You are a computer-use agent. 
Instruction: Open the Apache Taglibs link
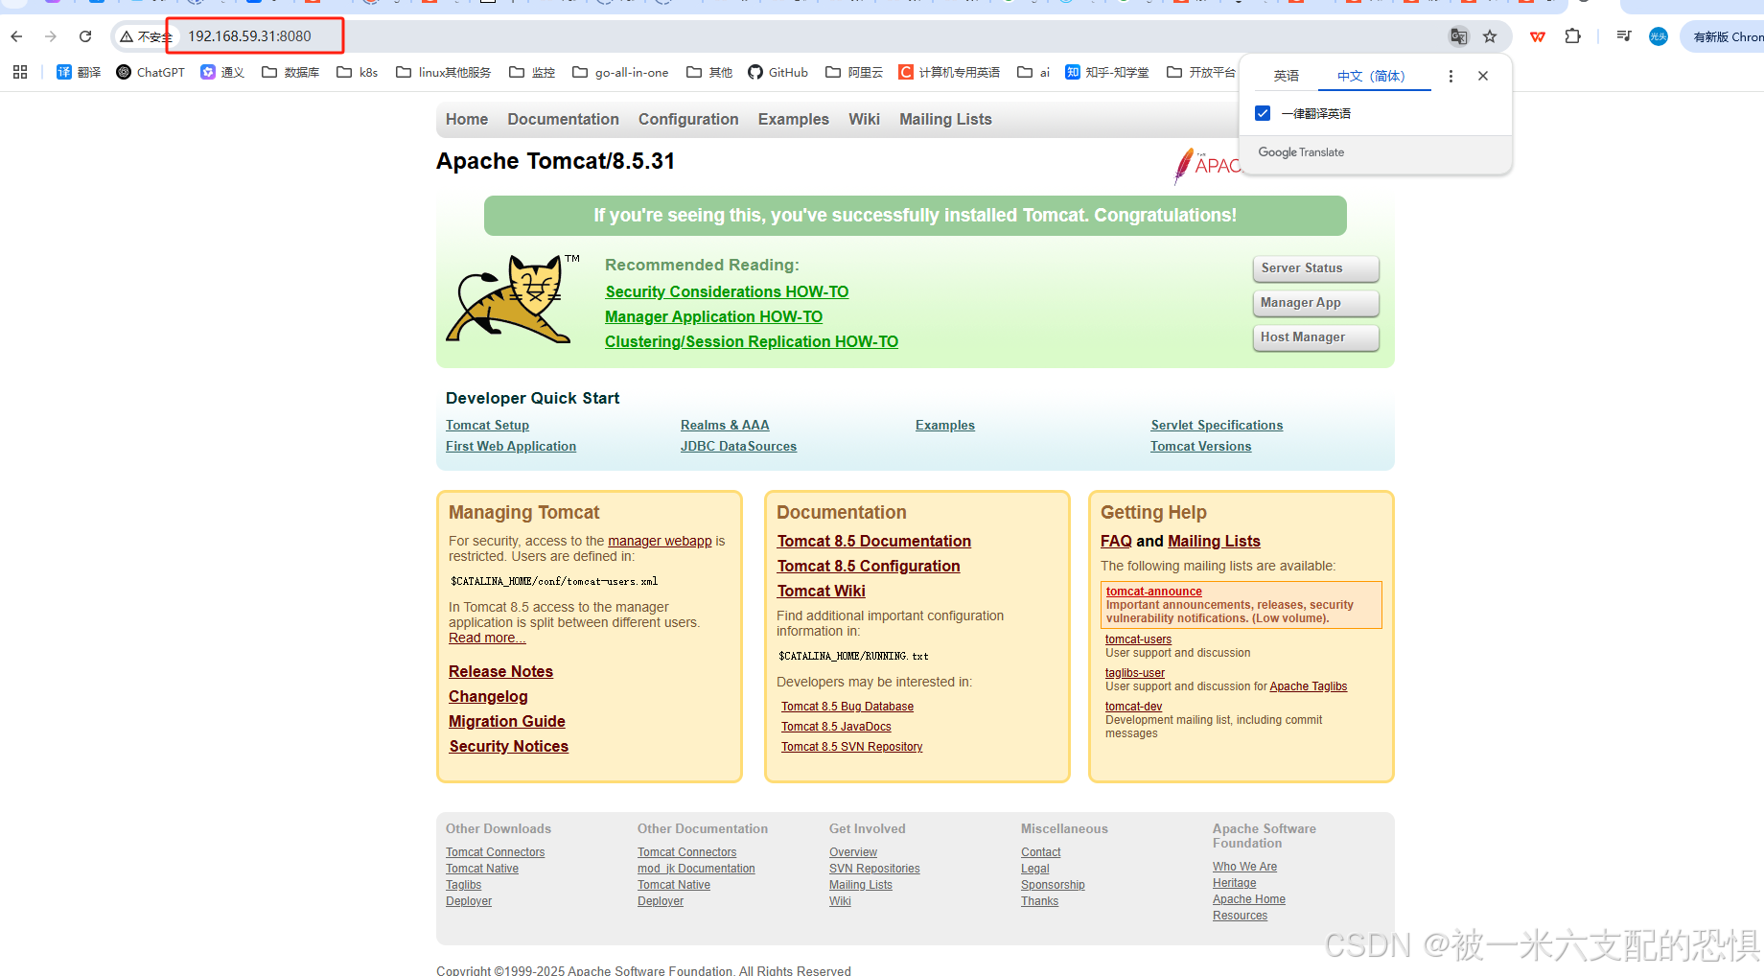1308,686
